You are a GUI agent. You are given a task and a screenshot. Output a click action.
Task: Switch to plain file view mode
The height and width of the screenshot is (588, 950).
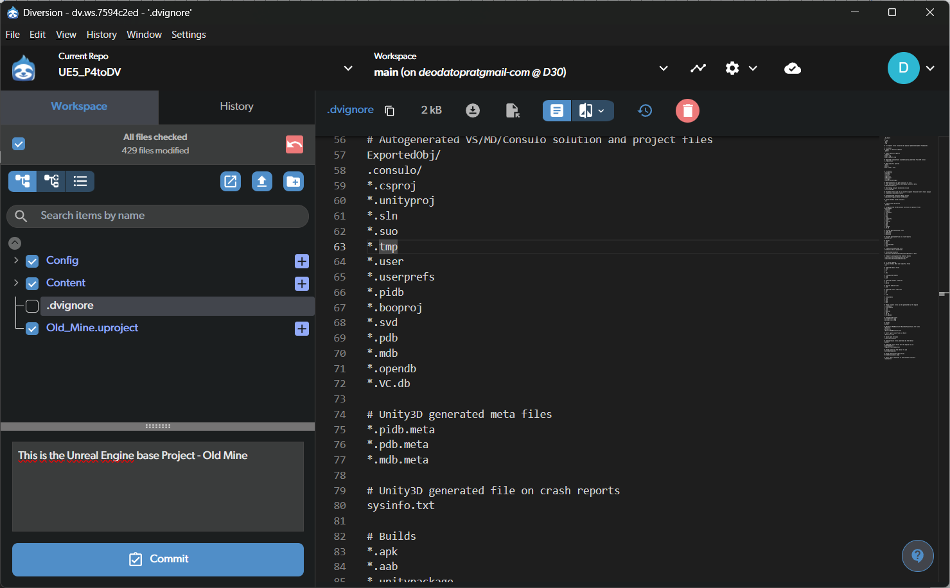557,110
